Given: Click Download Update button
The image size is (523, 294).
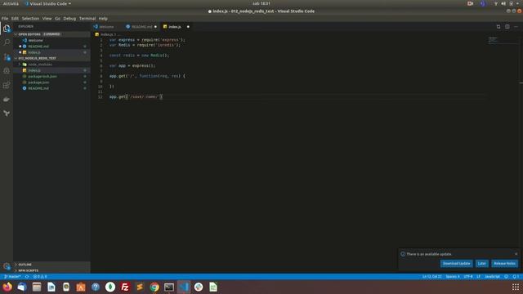Looking at the screenshot, I should 456,263.
